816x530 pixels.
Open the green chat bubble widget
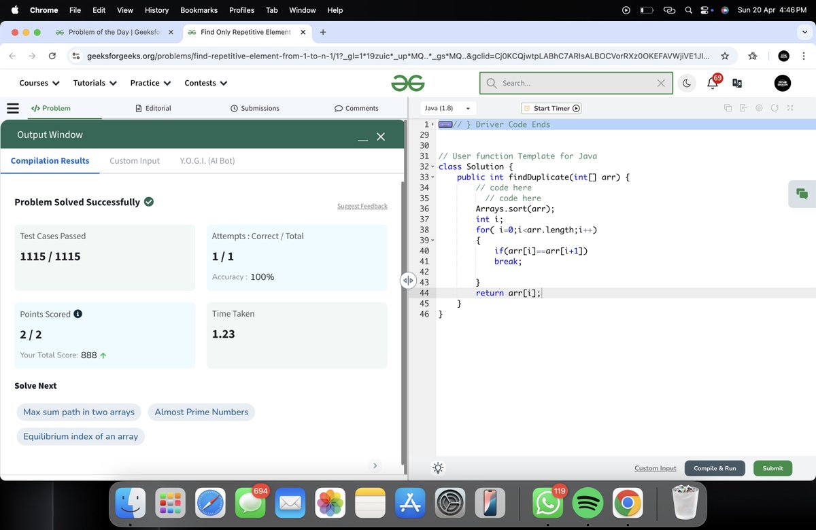(x=802, y=194)
